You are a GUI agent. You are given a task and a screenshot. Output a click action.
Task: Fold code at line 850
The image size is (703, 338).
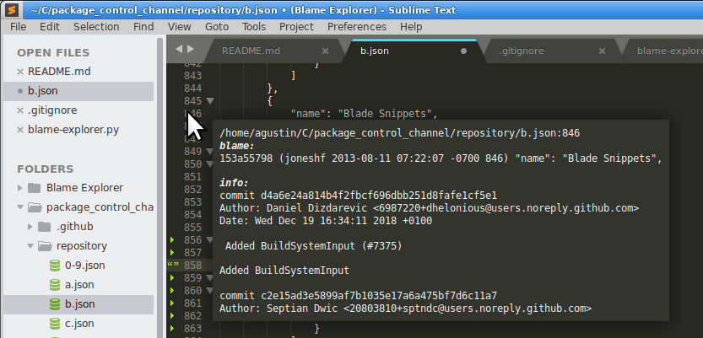[210, 164]
